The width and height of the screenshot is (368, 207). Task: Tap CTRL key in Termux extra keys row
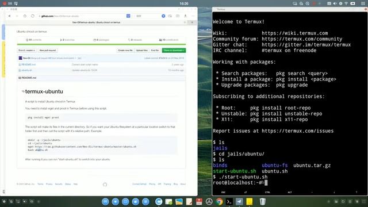(x=267, y=192)
